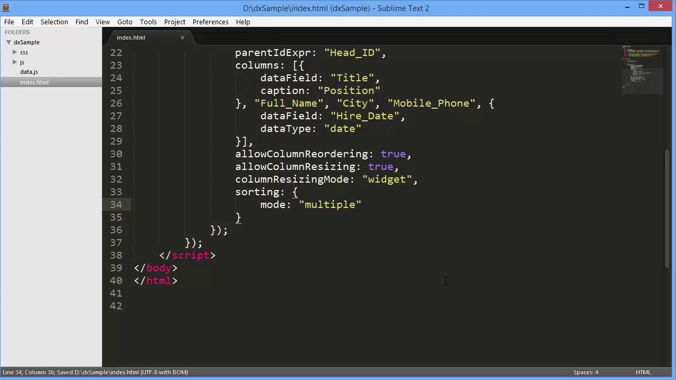Open data.js in the sidebar
Screen dimensions: 676x380
tap(29, 72)
